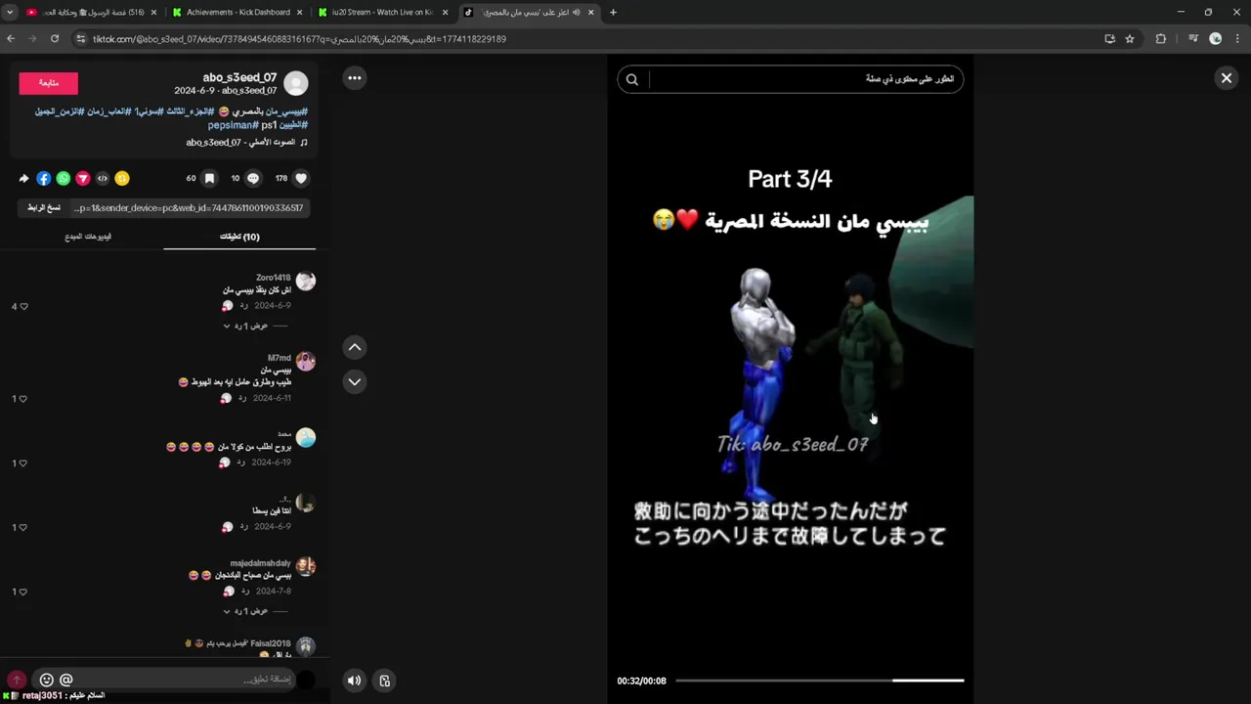Close the TikTok browser tab

[590, 13]
